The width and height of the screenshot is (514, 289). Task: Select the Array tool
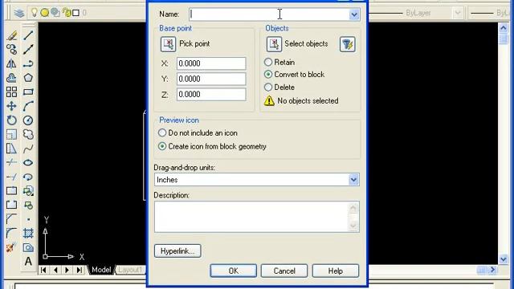click(11, 92)
